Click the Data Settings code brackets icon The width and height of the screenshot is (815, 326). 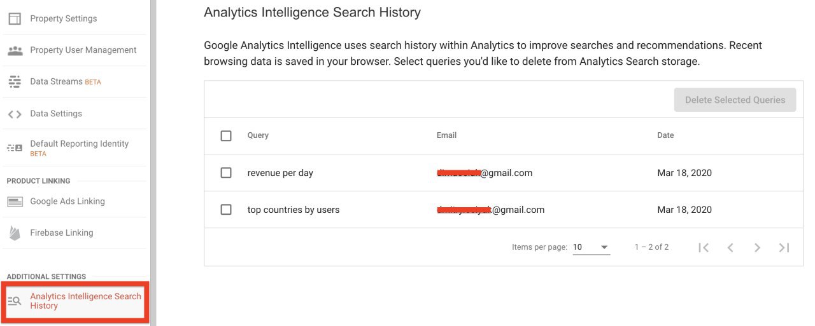tap(14, 114)
